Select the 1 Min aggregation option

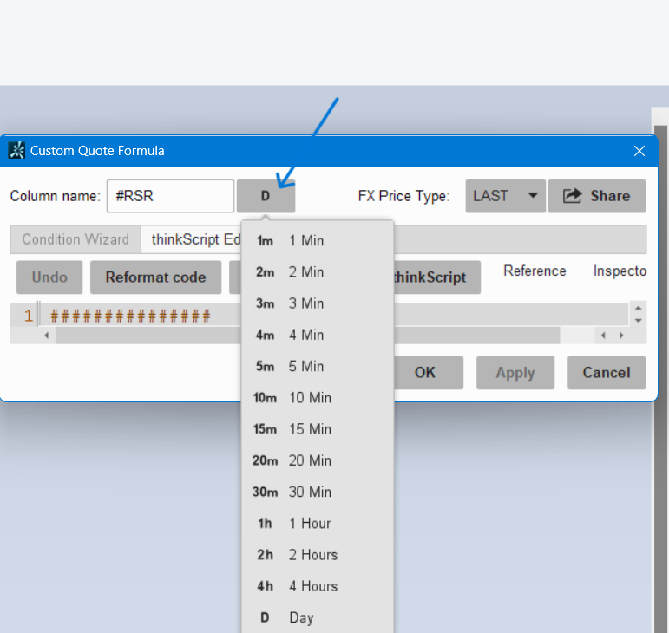317,241
